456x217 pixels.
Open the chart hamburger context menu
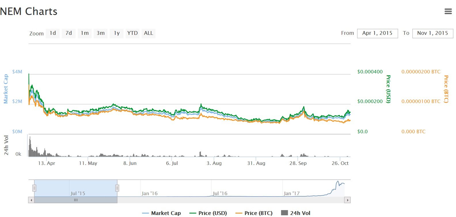(x=448, y=12)
